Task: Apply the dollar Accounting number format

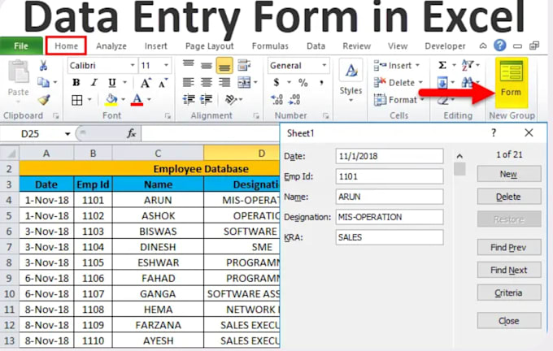Action: coord(276,83)
